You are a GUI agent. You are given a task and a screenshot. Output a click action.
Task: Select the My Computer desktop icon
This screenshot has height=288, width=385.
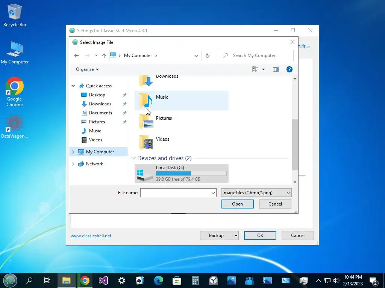pyautogui.click(x=15, y=53)
